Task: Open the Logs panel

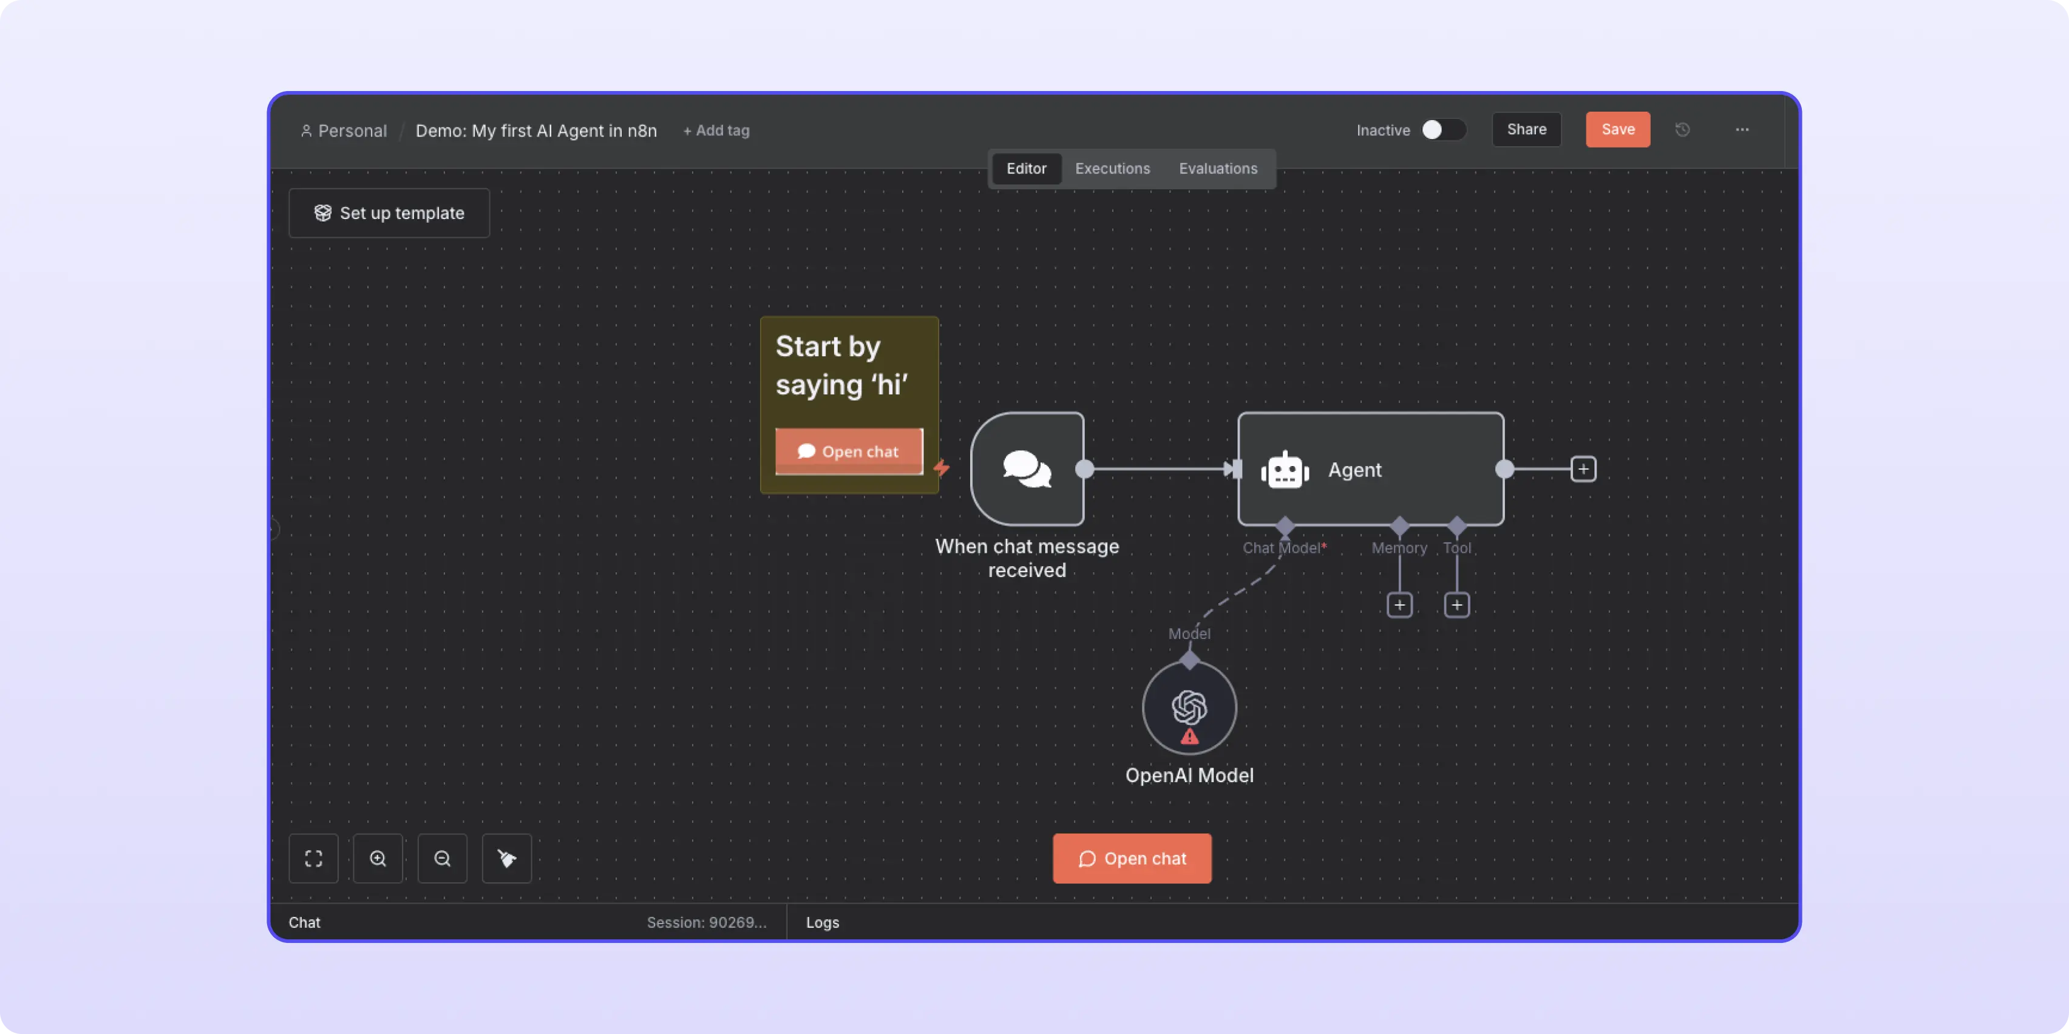Action: [823, 922]
